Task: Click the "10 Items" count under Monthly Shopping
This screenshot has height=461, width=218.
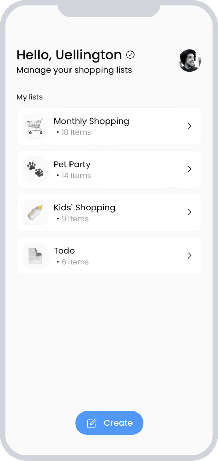Action: pos(76,132)
